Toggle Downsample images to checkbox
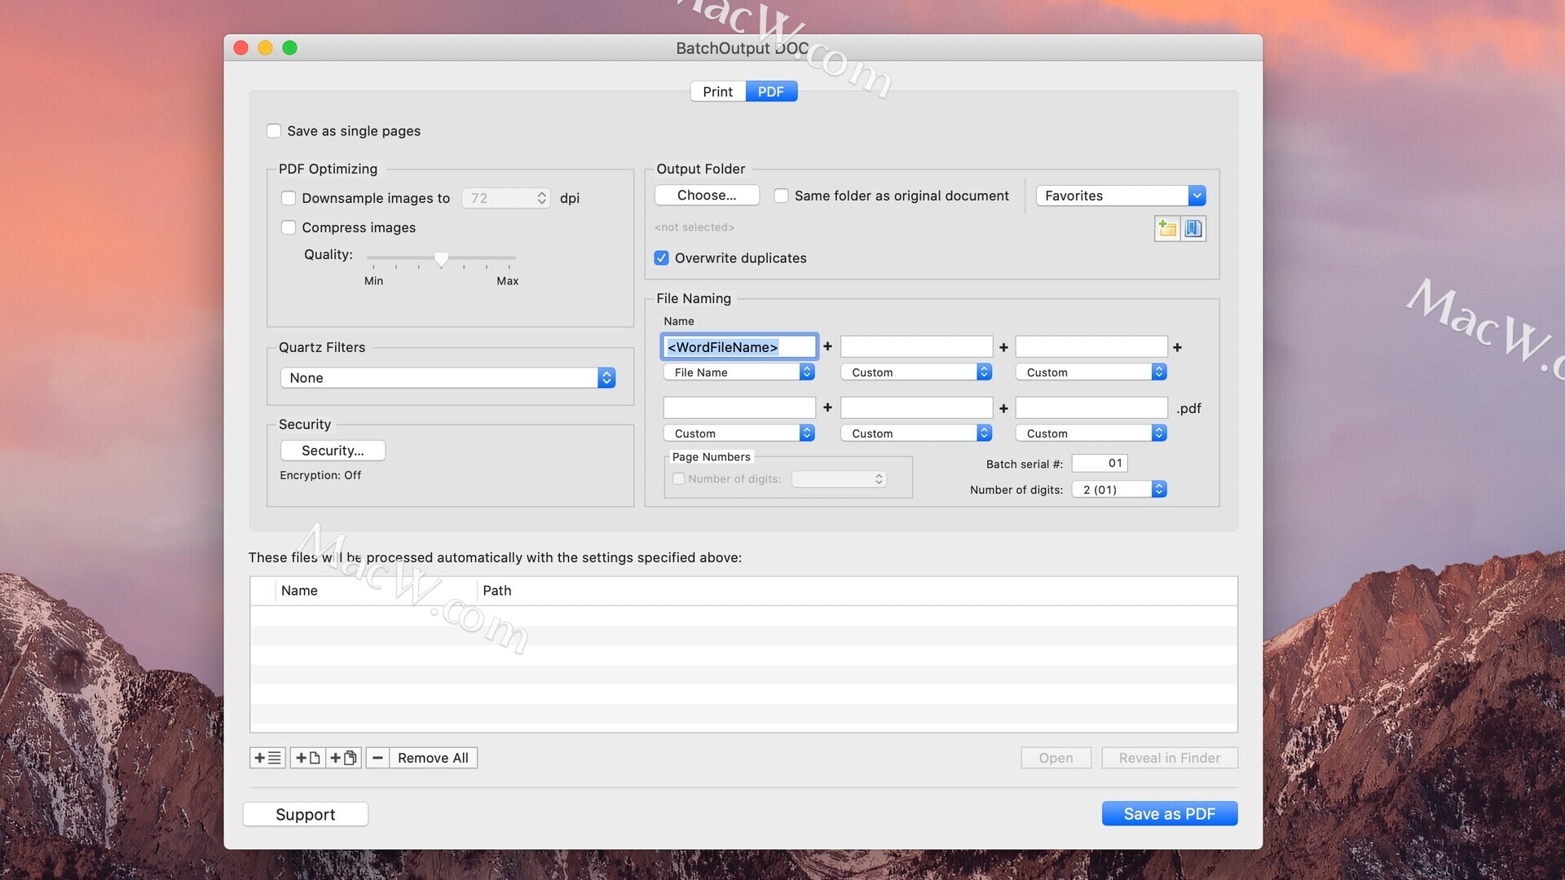This screenshot has width=1565, height=880. (x=289, y=198)
